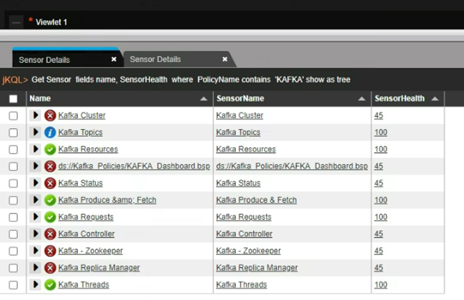The height and width of the screenshot is (300, 464).
Task: Expand the Kafka Cluster tree row
Action: (36, 115)
